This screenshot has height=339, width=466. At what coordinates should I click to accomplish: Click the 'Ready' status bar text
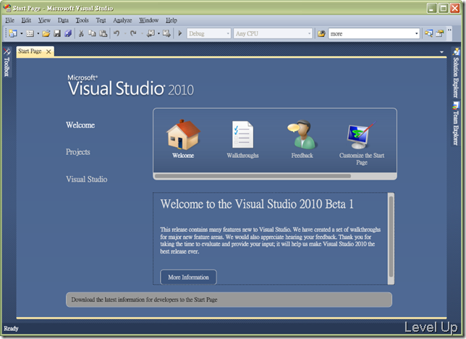click(11, 329)
